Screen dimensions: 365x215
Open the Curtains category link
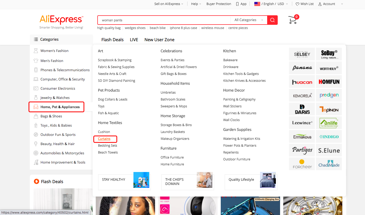tap(104, 138)
